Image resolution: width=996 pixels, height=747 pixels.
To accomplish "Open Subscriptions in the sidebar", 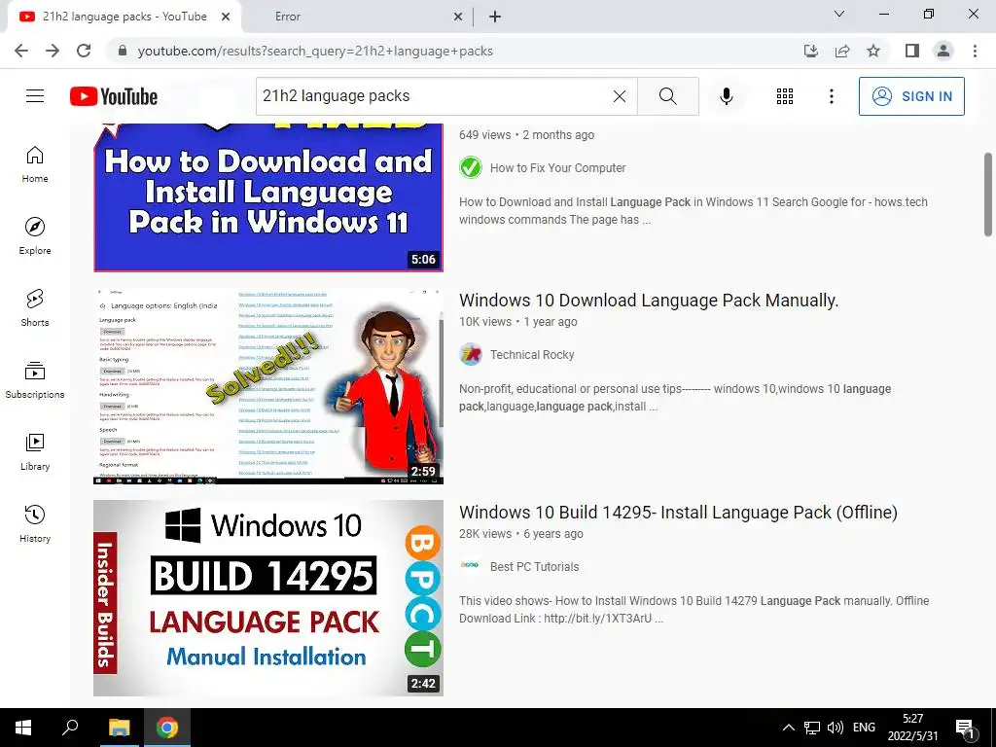I will click(35, 380).
